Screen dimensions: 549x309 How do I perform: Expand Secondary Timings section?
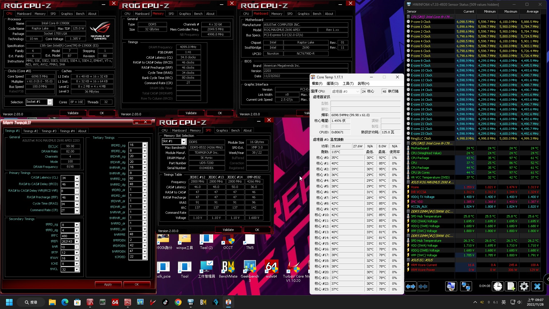(x=21, y=219)
